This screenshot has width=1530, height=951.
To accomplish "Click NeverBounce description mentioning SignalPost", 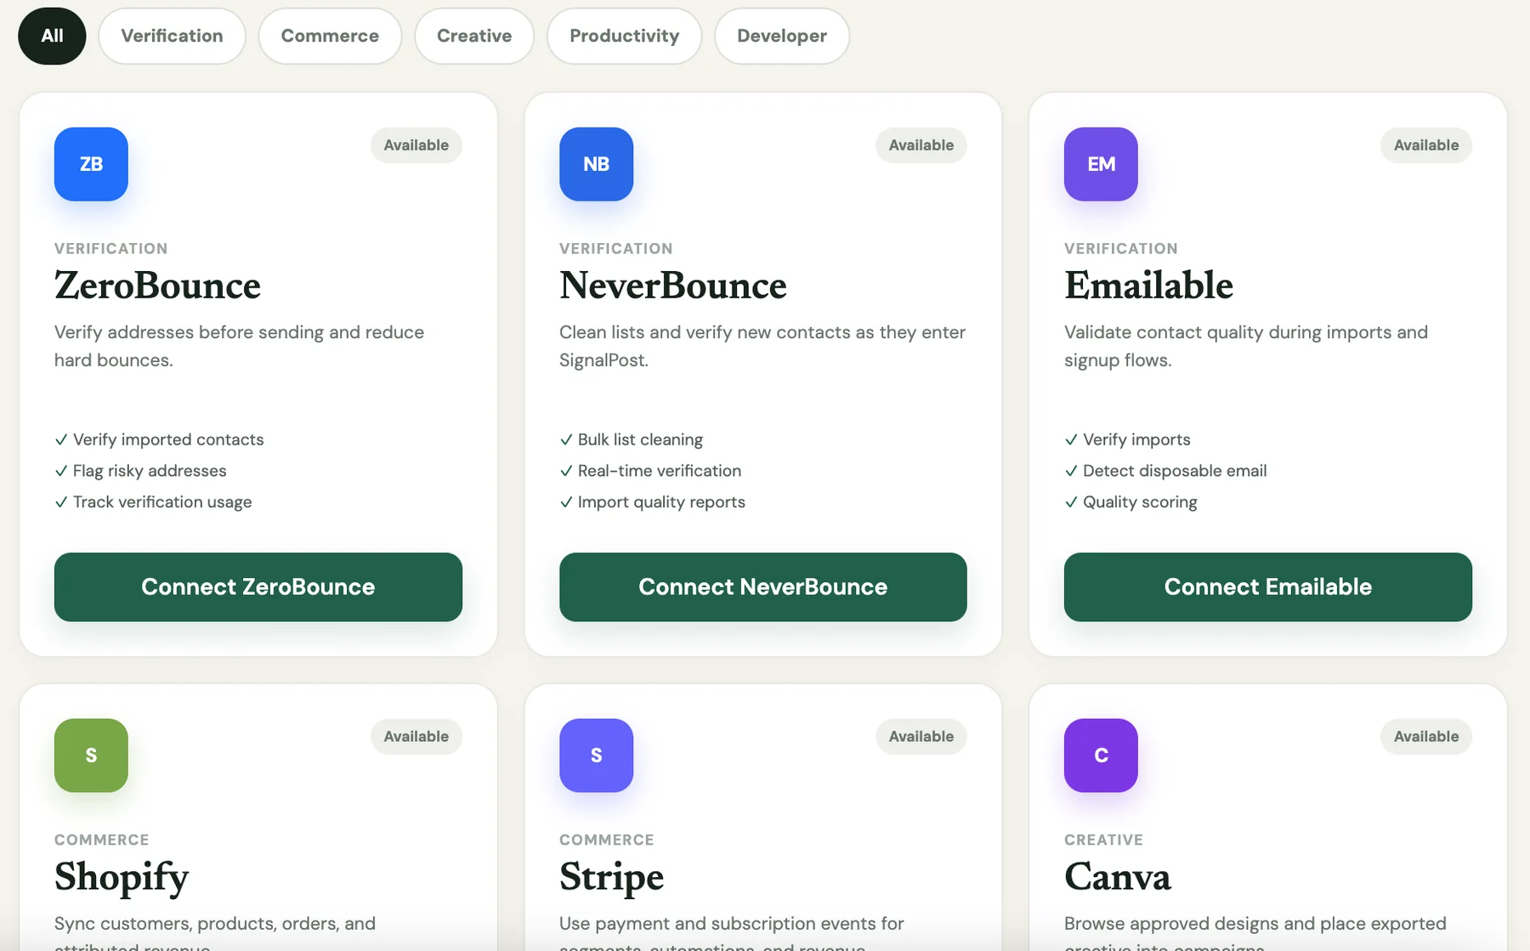I will pos(762,346).
